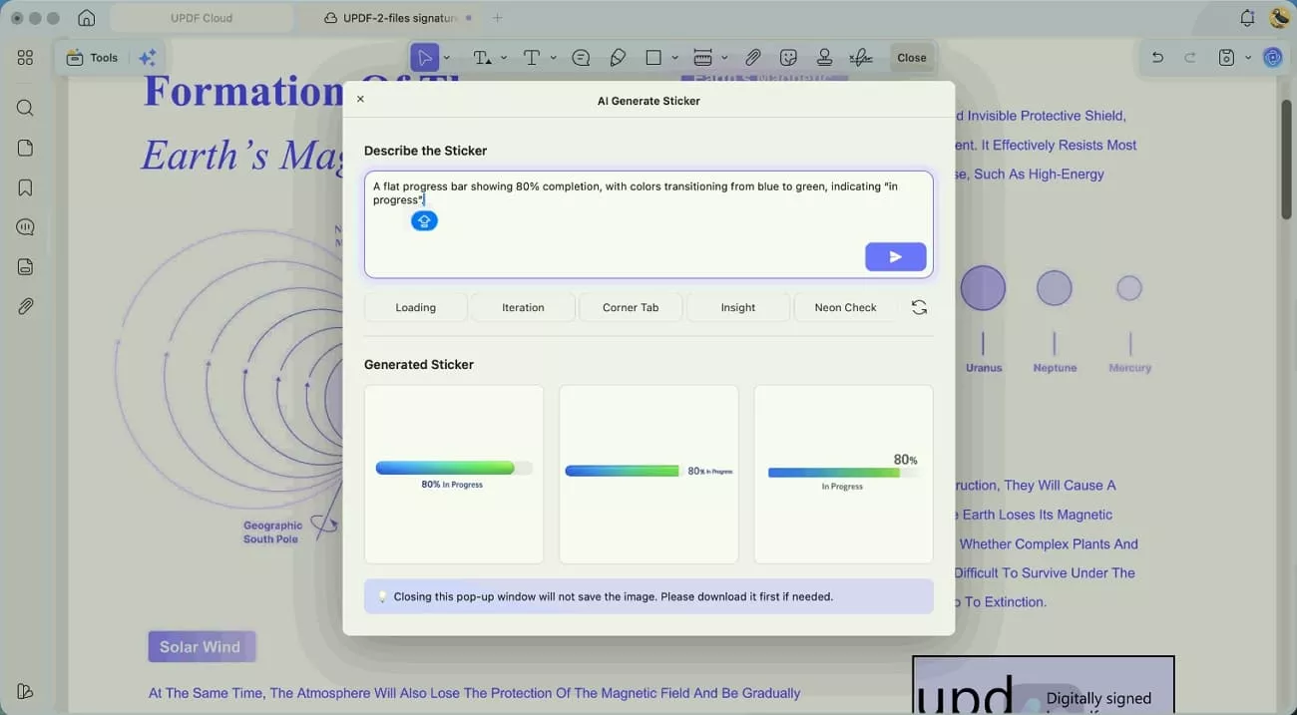Open the Attachment tool
This screenshot has width=1297, height=715.
[x=753, y=57]
